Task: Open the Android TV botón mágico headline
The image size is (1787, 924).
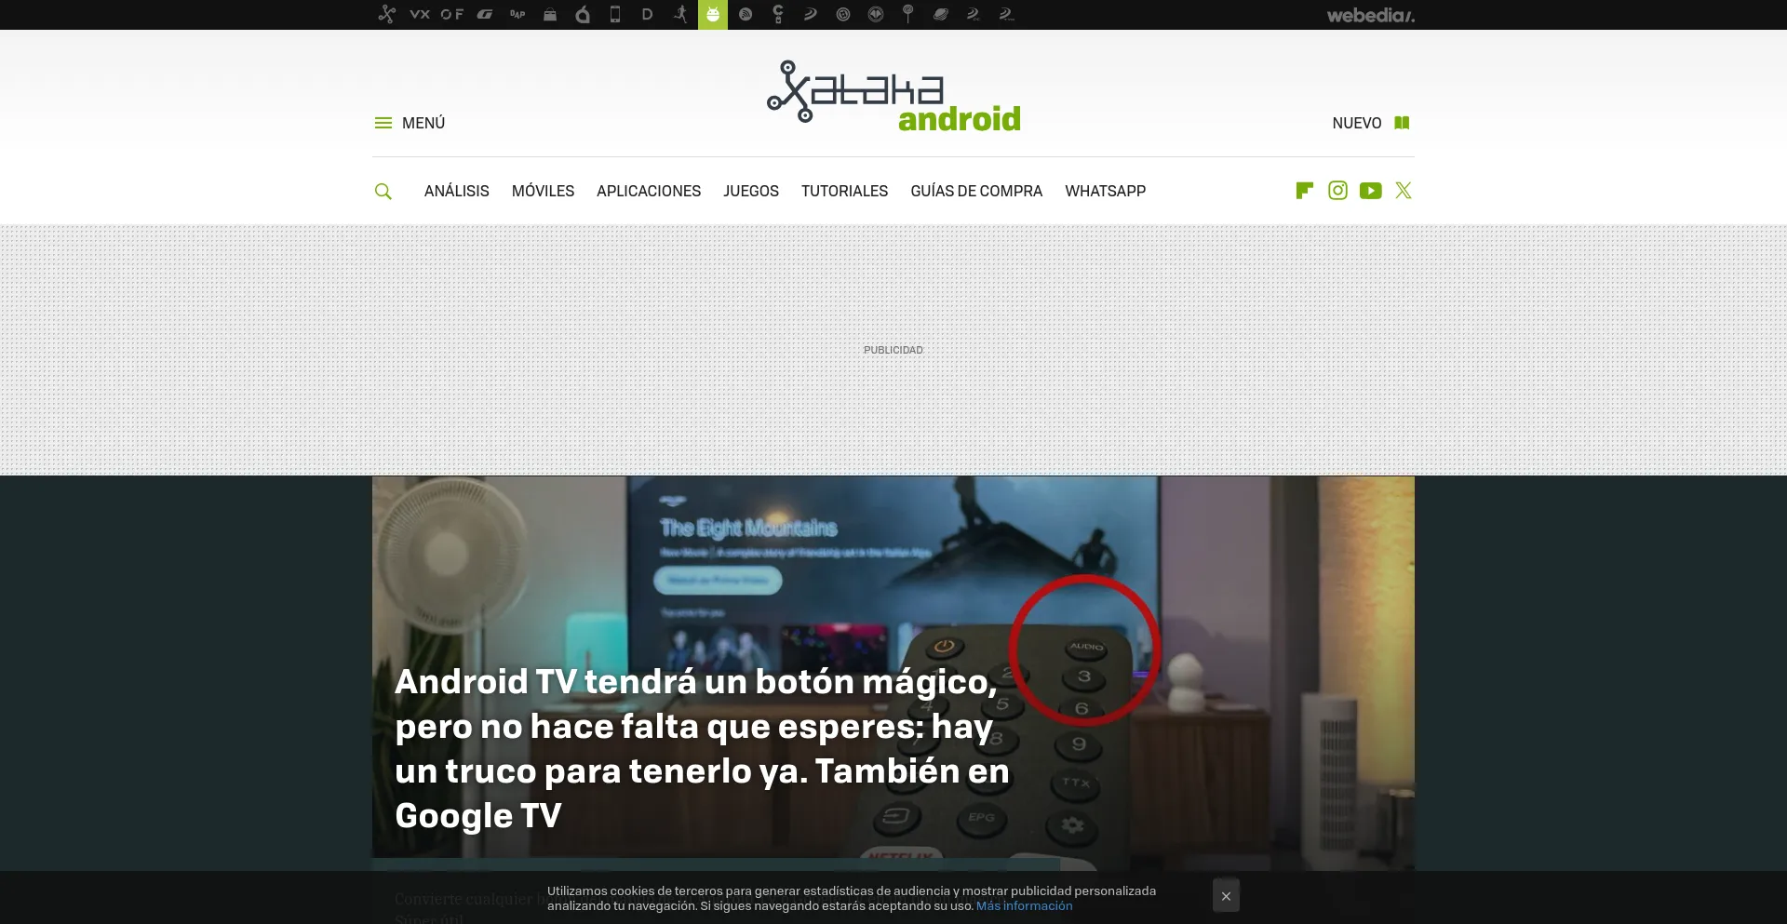Action: click(703, 748)
